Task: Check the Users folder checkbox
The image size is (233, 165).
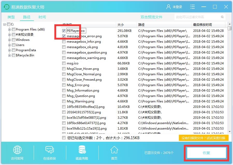Action: 13,45
